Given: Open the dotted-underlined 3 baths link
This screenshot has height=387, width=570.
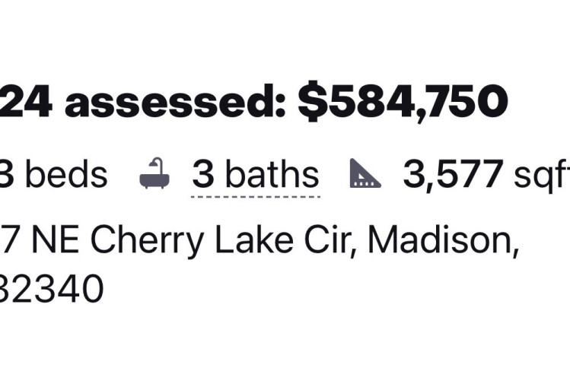Looking at the screenshot, I should tap(255, 176).
